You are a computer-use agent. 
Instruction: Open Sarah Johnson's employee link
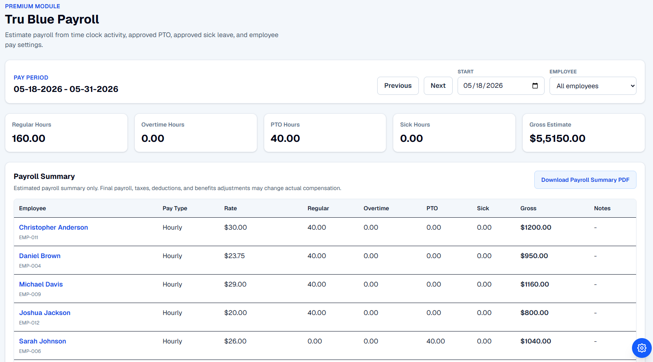tap(42, 341)
